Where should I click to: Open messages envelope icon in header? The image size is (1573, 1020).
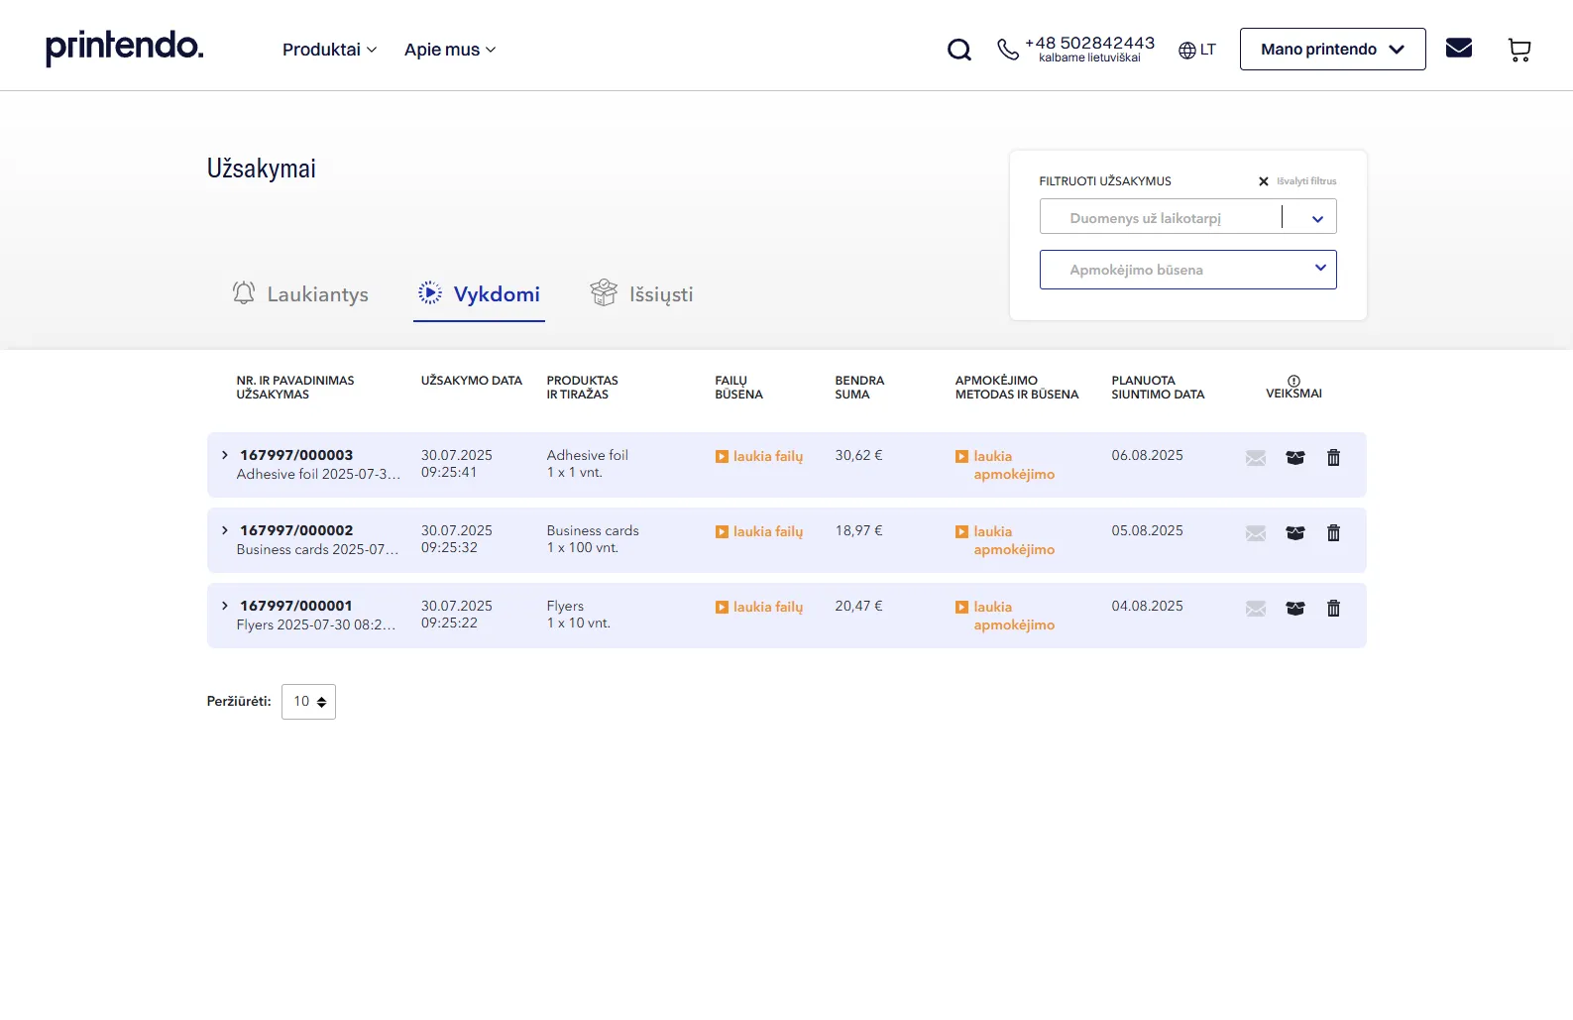tap(1458, 49)
